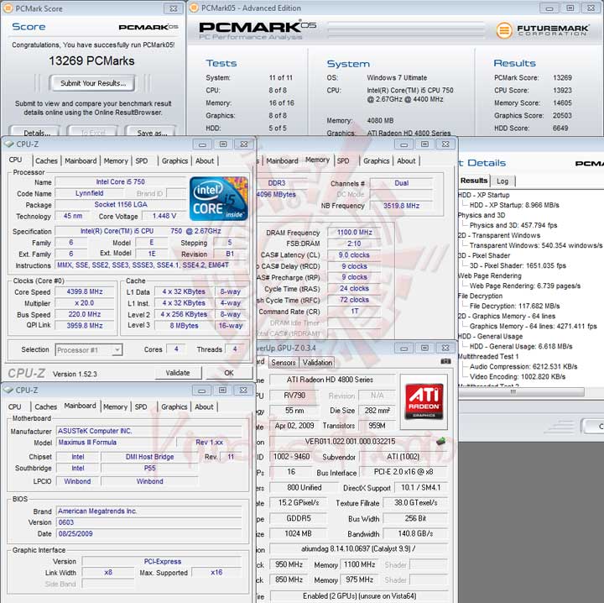
Task: Click the Save as button
Action: click(x=151, y=132)
